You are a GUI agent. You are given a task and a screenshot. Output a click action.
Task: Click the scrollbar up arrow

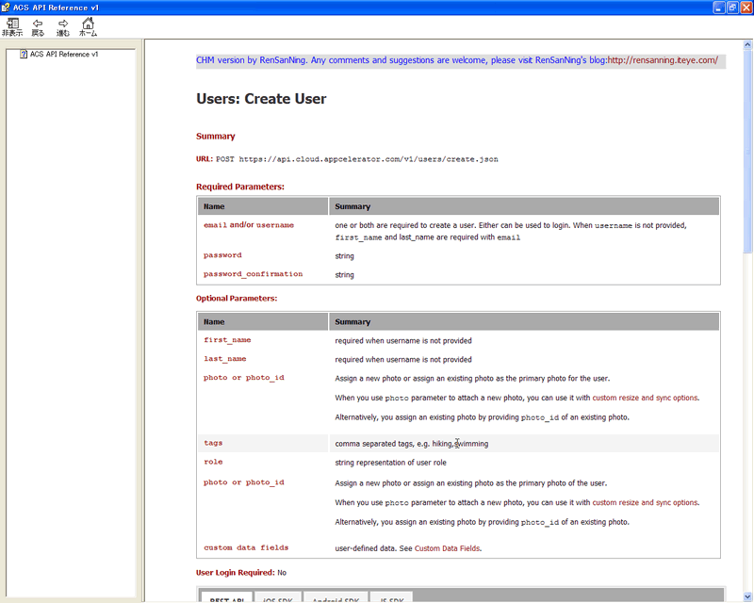click(x=747, y=44)
